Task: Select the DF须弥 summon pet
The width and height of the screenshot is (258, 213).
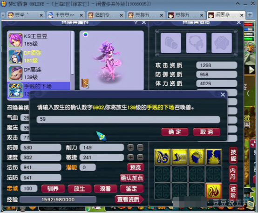Action: pyautogui.click(x=39, y=57)
